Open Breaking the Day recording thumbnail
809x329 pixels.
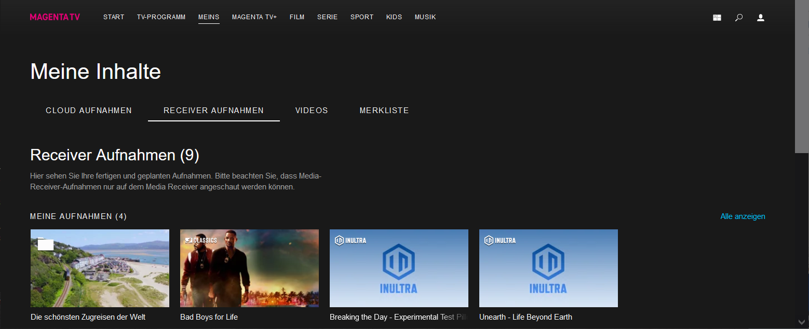click(399, 268)
